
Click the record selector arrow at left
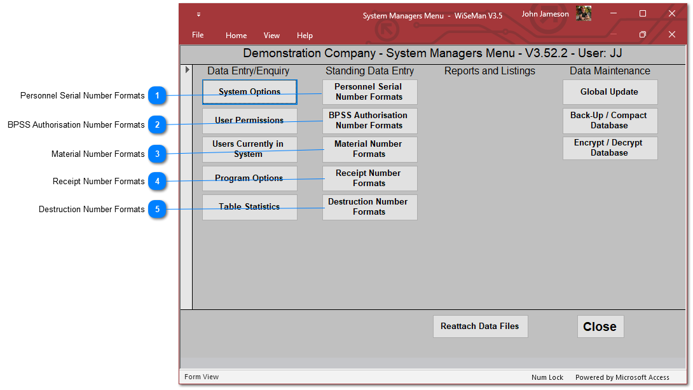pos(187,70)
